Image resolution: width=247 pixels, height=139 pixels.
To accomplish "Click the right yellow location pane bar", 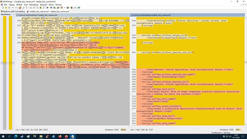I will click(x=10, y=72).
